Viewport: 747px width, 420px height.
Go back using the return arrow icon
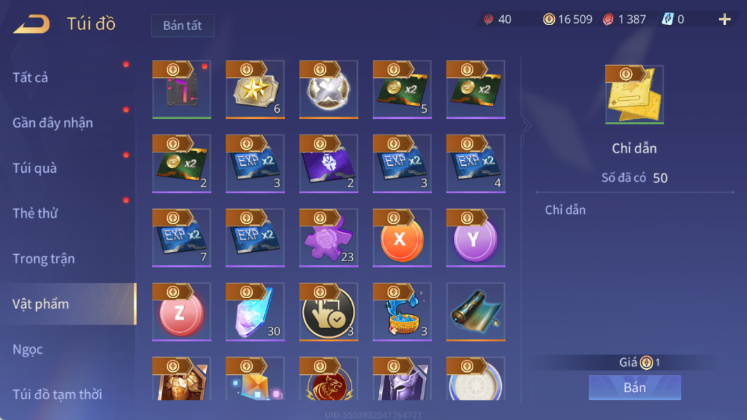[31, 24]
